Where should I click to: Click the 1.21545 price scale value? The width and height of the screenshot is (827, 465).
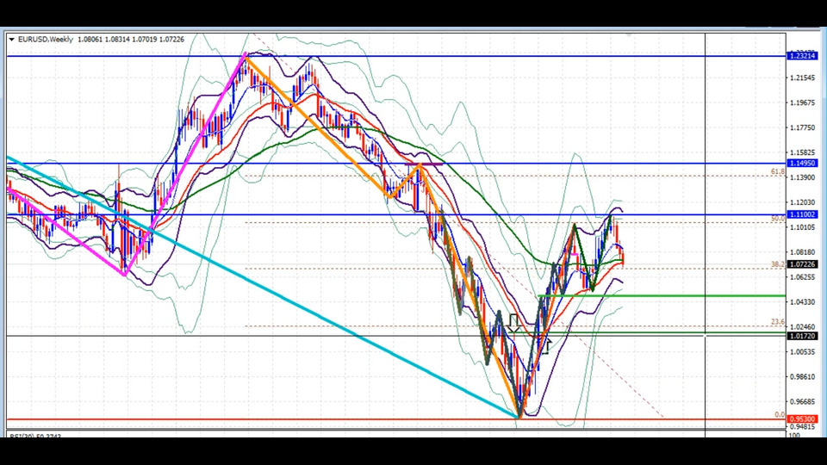coord(802,78)
